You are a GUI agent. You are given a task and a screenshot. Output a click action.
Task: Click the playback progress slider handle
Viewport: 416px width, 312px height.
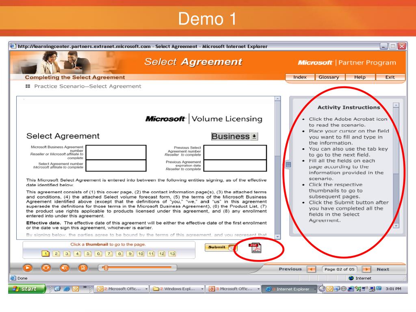[105, 268]
